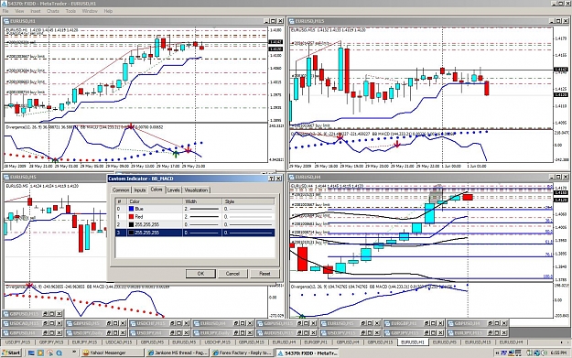
Task: Select the EURJPY,M15 chart tab at the bottom
Action: tap(84, 342)
